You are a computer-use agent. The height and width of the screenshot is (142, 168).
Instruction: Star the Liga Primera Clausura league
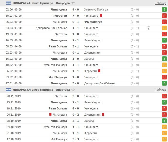click(73, 3)
